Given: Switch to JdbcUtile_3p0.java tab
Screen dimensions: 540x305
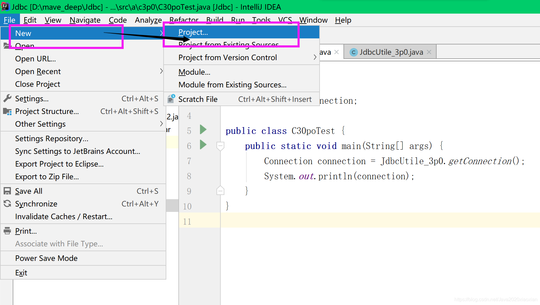Looking at the screenshot, I should [x=390, y=52].
